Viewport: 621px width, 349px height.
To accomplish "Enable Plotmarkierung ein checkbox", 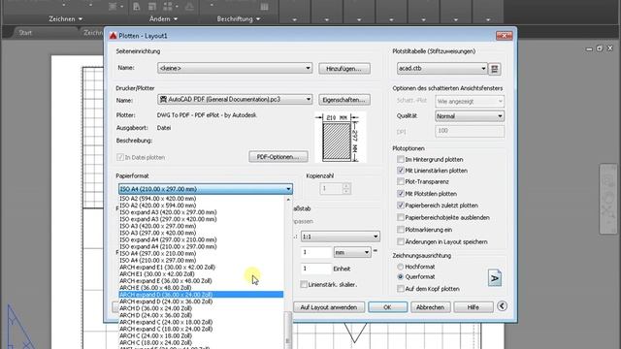I will (x=401, y=230).
